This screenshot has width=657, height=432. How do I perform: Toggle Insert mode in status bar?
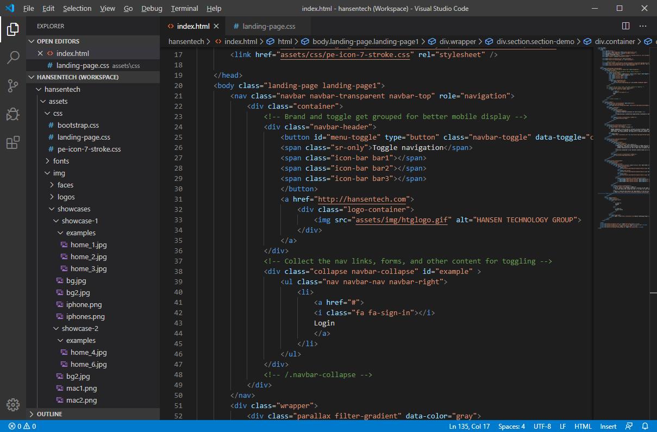(x=608, y=427)
